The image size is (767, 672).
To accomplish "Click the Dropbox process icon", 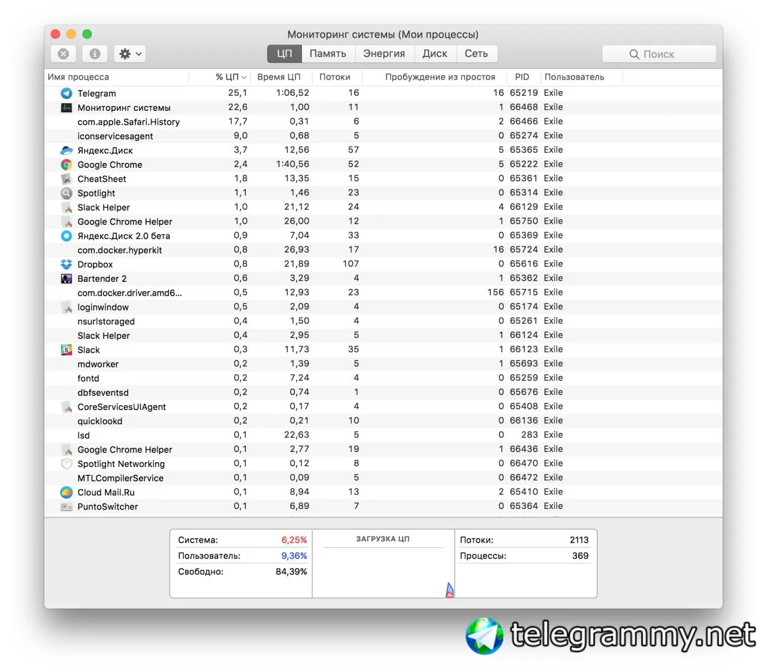I will click(67, 264).
